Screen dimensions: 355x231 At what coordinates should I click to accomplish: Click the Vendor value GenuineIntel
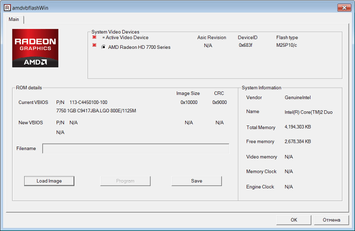click(297, 98)
